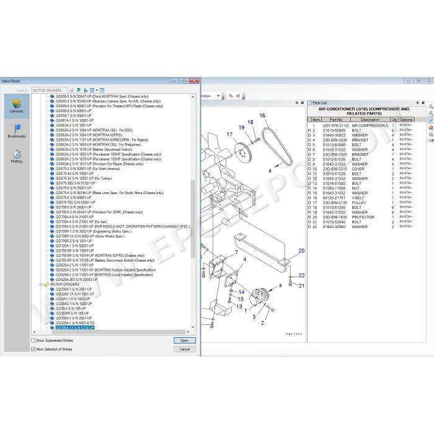The height and width of the screenshot is (434, 434).
Task: Open toolbar overflow chevron after Window dropdown
Action: 223,97
